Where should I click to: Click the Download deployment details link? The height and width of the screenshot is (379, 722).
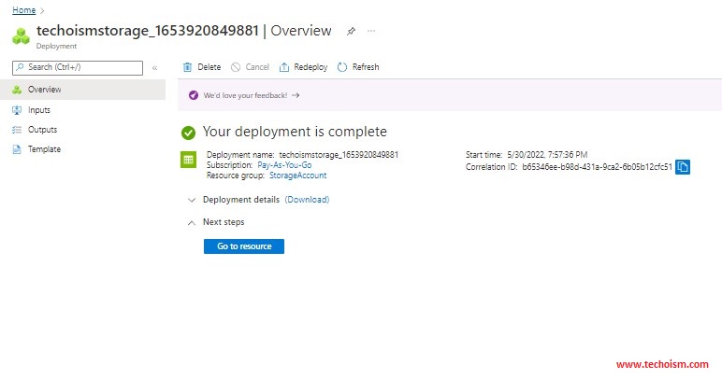[x=307, y=200]
